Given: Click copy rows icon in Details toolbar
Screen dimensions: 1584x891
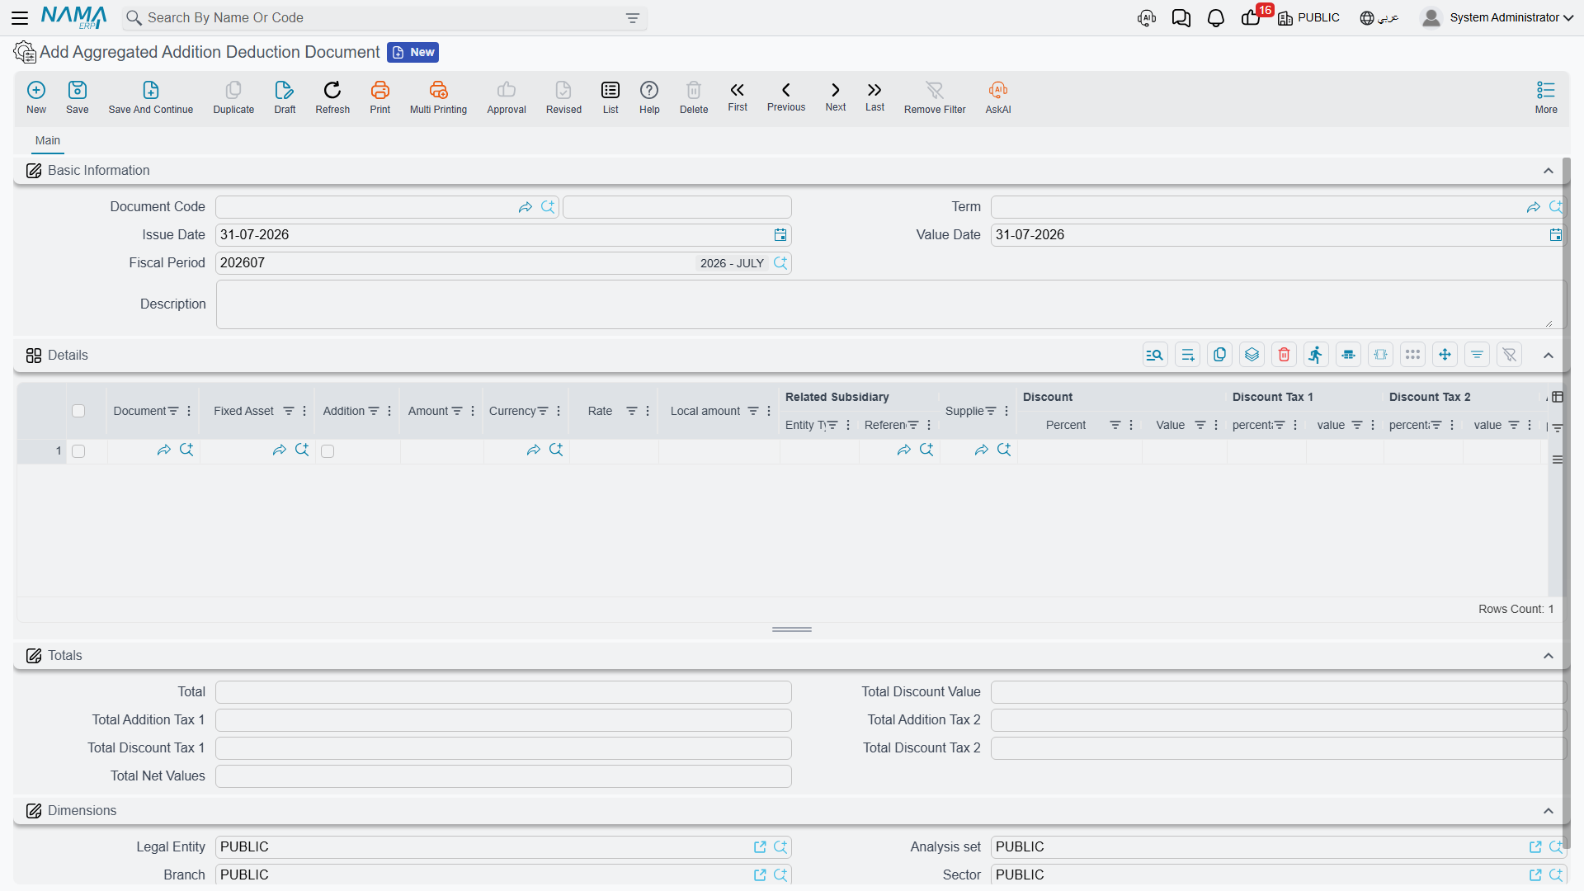Looking at the screenshot, I should (x=1219, y=355).
